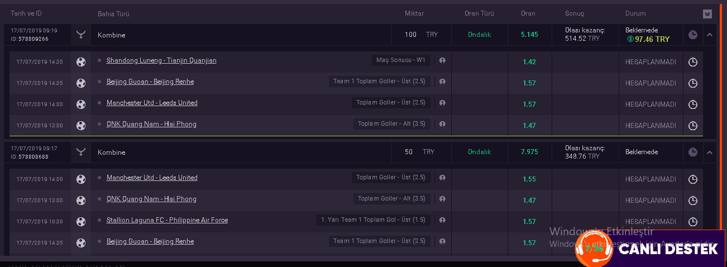Collapse the first Kombine bet 578809266
727x267 pixels.
click(710, 35)
